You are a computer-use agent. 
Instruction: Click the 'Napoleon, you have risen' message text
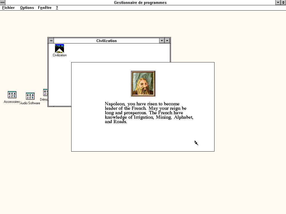pyautogui.click(x=149, y=113)
